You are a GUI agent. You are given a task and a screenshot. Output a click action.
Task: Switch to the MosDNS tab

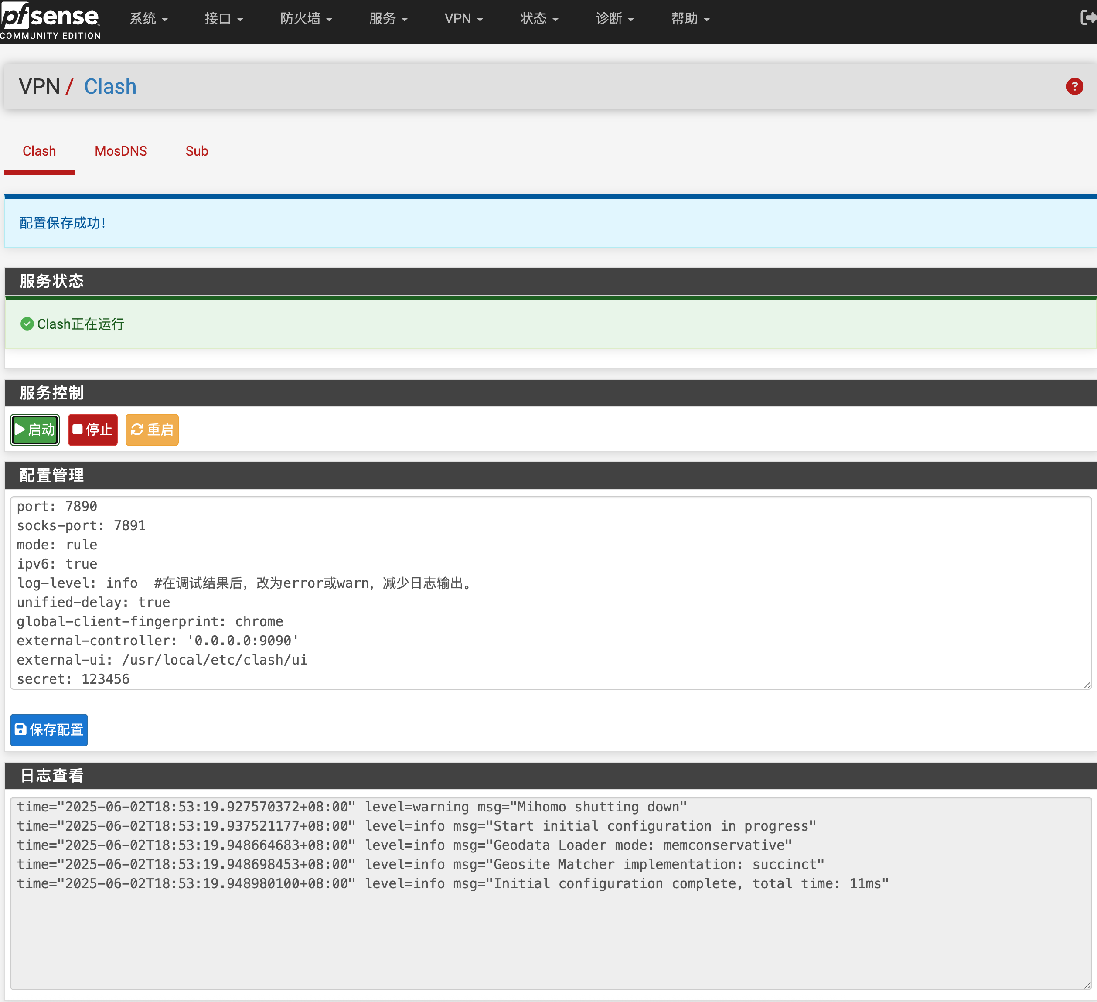click(x=121, y=151)
